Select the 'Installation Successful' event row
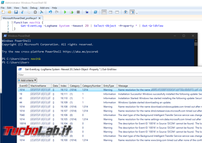This screenshot has width=202, height=143. 110,94
